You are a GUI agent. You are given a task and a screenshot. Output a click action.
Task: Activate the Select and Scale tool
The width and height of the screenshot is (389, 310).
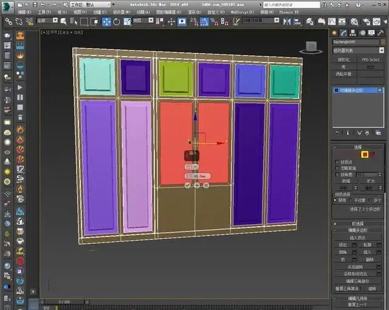[x=127, y=22]
